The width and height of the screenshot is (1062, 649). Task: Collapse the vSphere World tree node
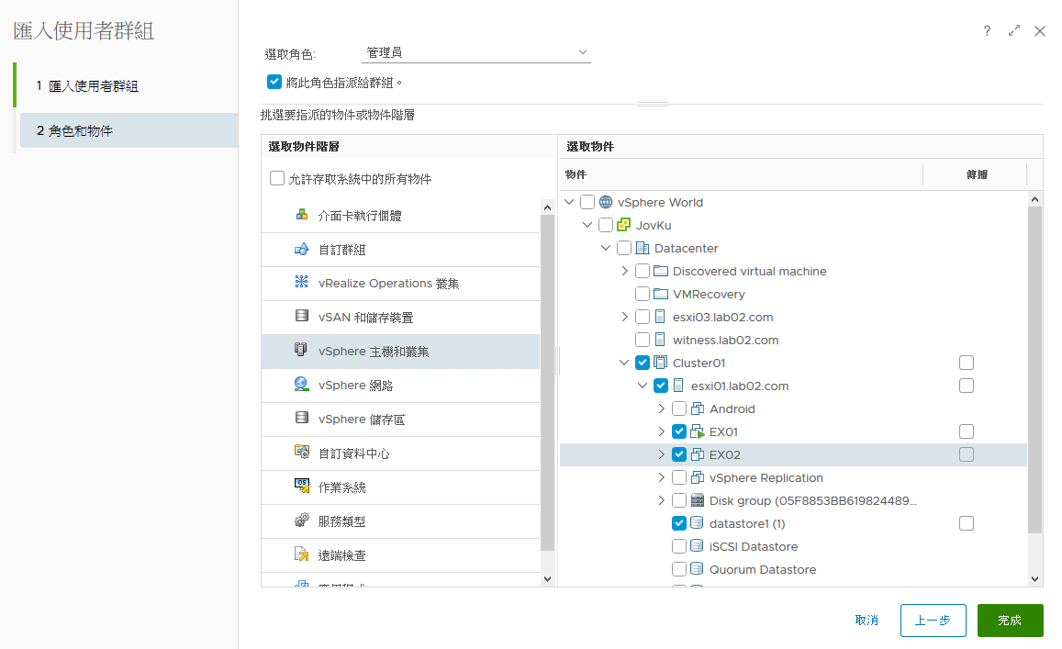[x=569, y=202]
